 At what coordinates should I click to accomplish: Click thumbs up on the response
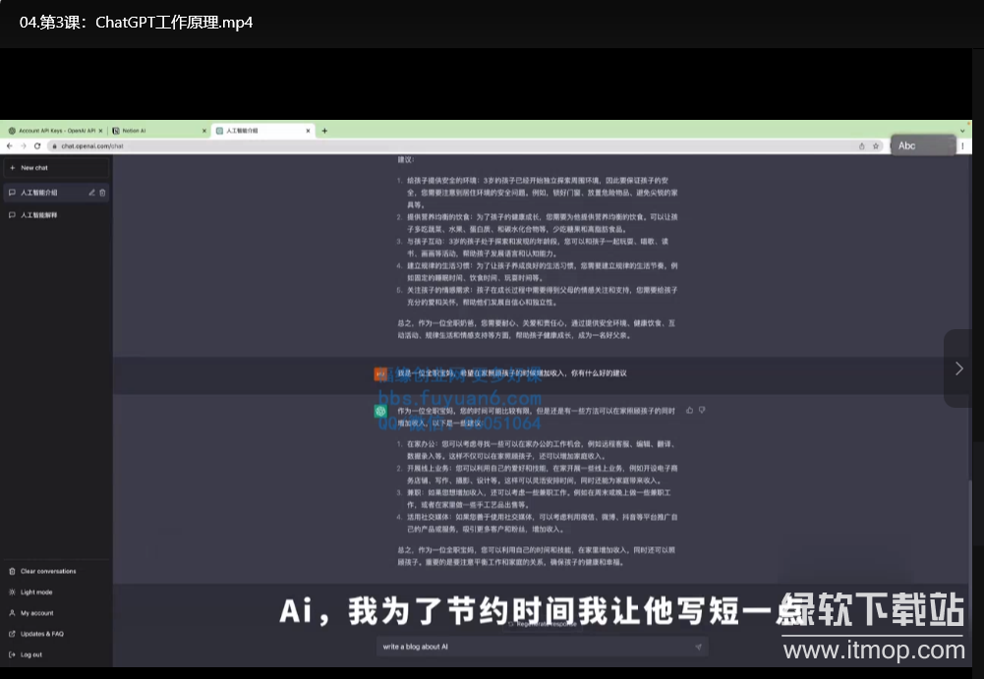690,411
